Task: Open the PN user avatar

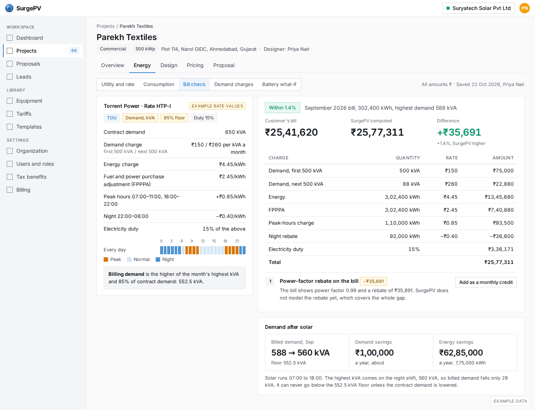Action: point(525,8)
